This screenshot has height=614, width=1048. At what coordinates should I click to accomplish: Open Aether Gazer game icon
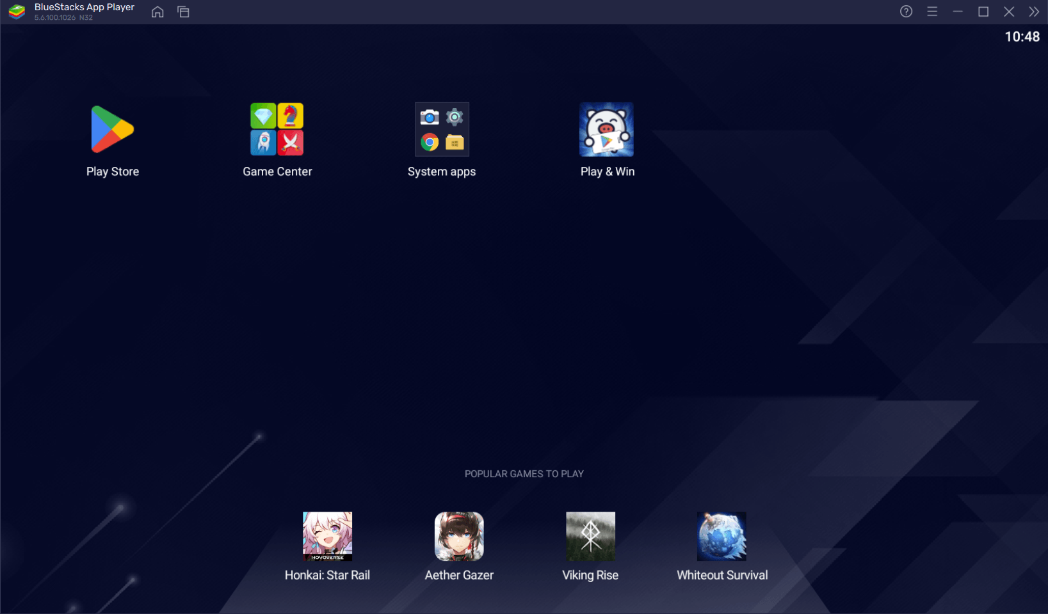(x=459, y=536)
